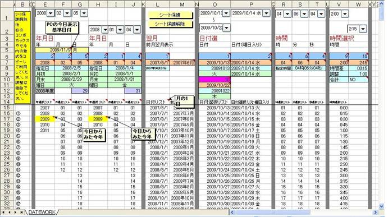The height and width of the screenshot is (217, 388).
Task: Click horizontal scrollbar left arrow
Action: (x=232, y=213)
